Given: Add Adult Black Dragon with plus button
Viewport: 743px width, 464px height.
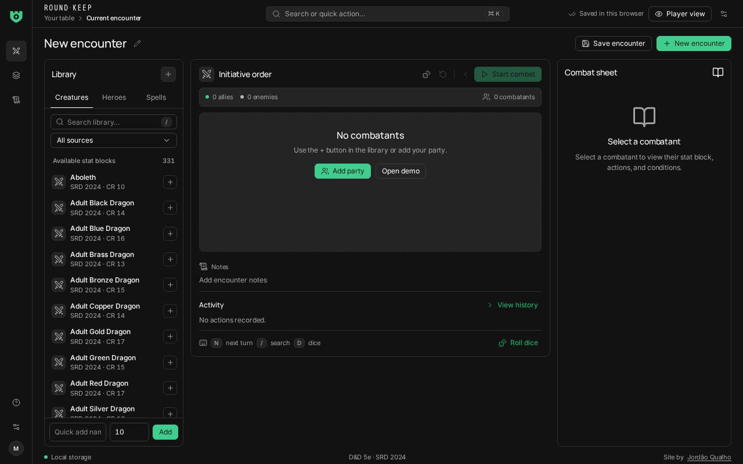Looking at the screenshot, I should (x=170, y=208).
